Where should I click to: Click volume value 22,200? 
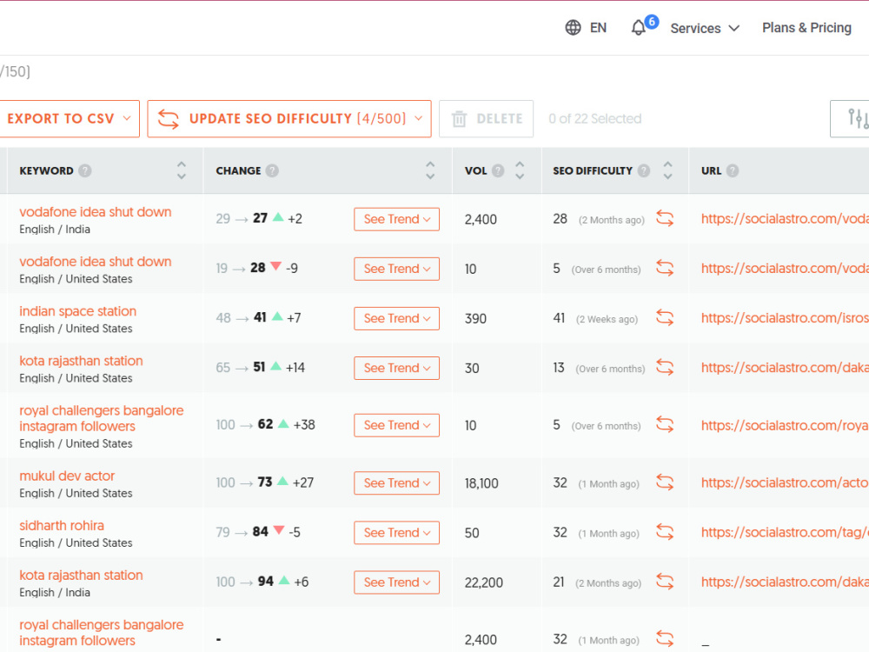483,582
